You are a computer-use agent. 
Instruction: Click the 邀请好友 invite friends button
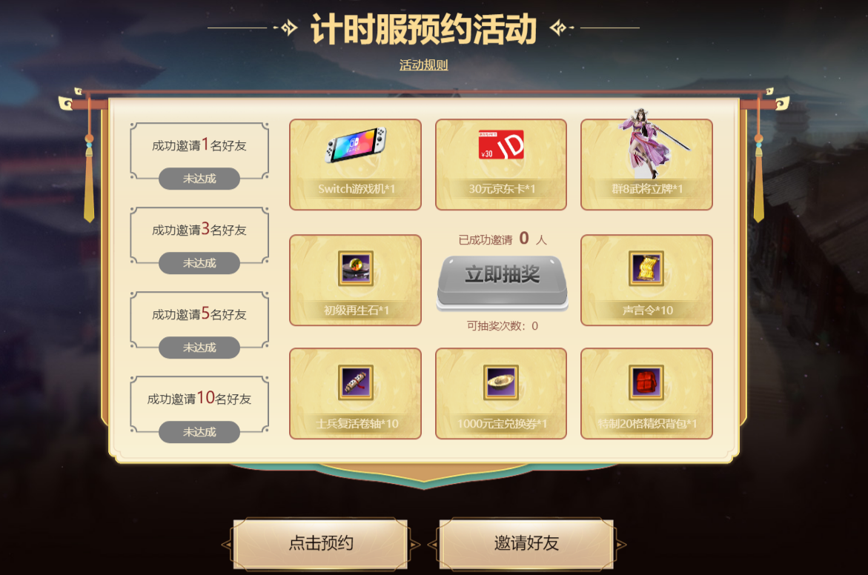(x=526, y=543)
